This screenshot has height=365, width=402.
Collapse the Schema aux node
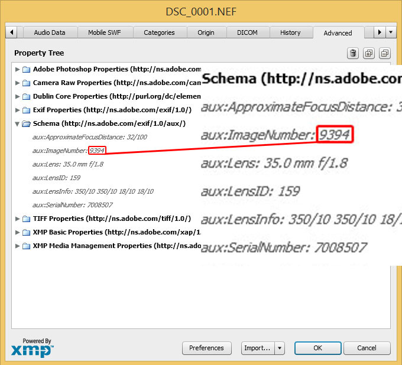[x=17, y=123]
